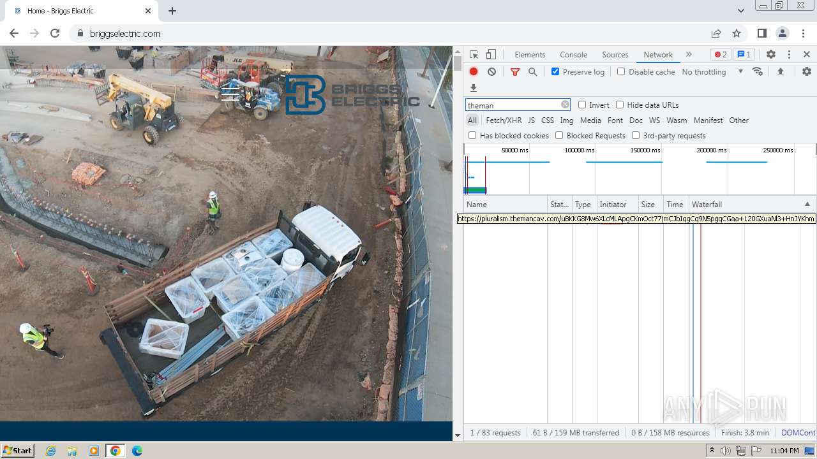Toggle Chrome side panel icon
817x459 pixels.
click(x=761, y=33)
